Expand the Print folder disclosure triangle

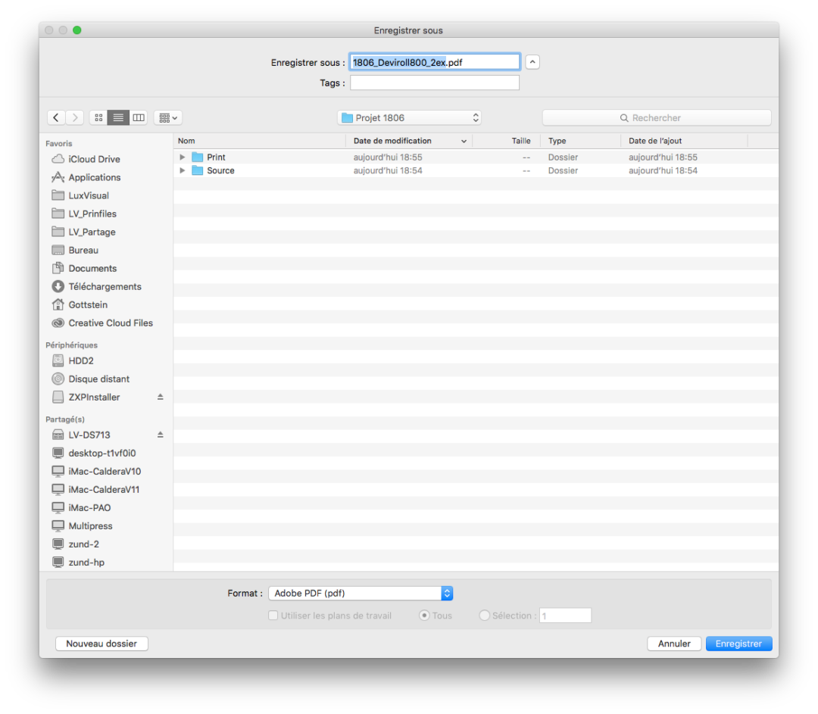pyautogui.click(x=183, y=157)
